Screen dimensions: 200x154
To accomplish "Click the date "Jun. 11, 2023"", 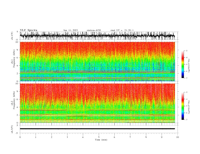I will coord(70,30).
